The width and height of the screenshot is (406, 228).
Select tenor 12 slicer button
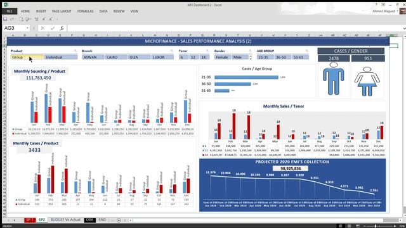pyautogui.click(x=194, y=57)
